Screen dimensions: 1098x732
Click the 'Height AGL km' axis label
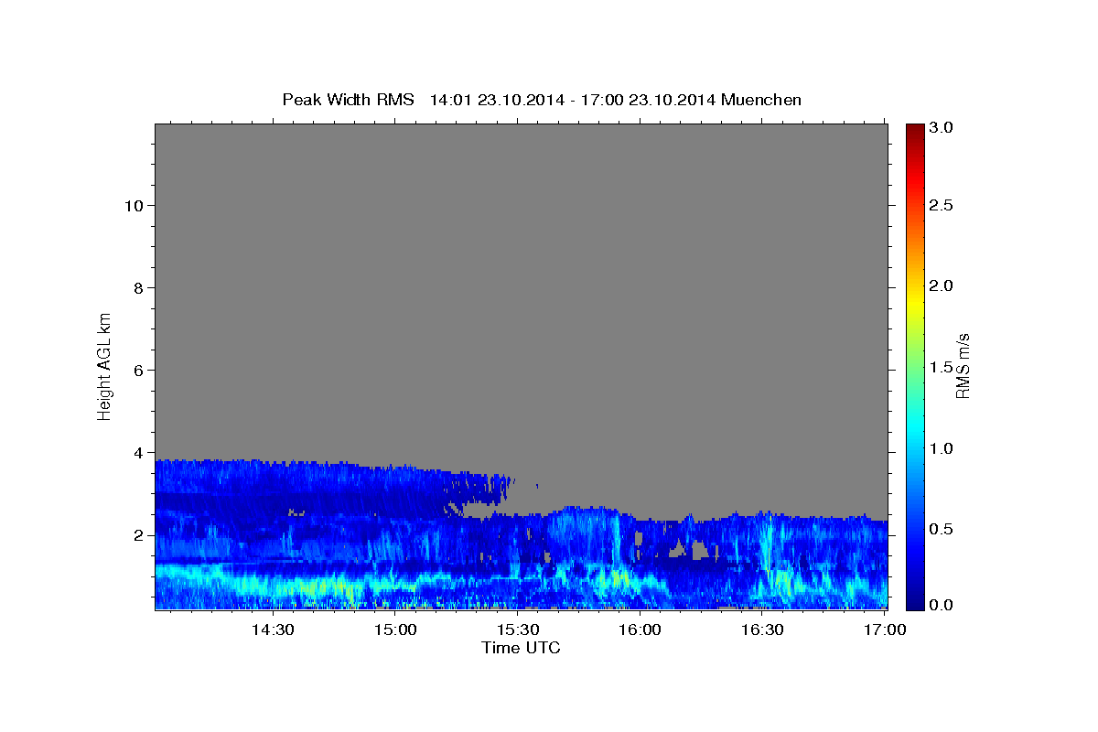[105, 365]
